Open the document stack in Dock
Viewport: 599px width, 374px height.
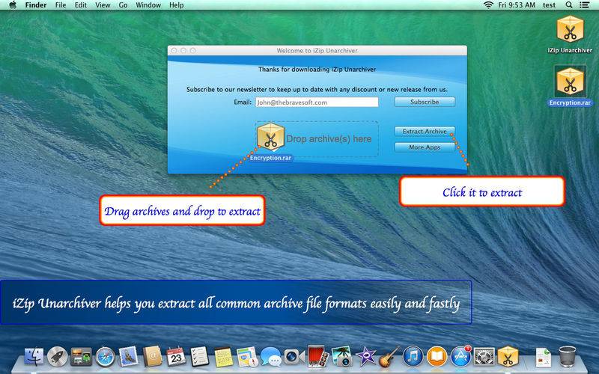point(543,358)
